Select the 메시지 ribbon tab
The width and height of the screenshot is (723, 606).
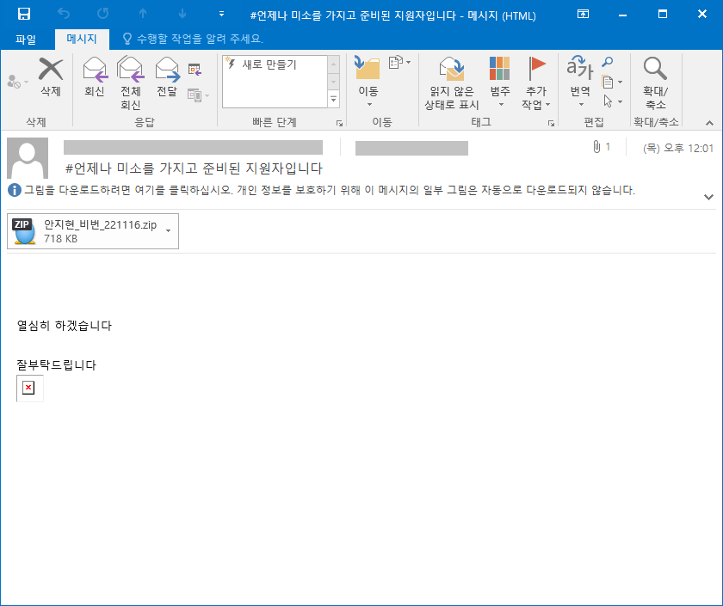tap(82, 39)
